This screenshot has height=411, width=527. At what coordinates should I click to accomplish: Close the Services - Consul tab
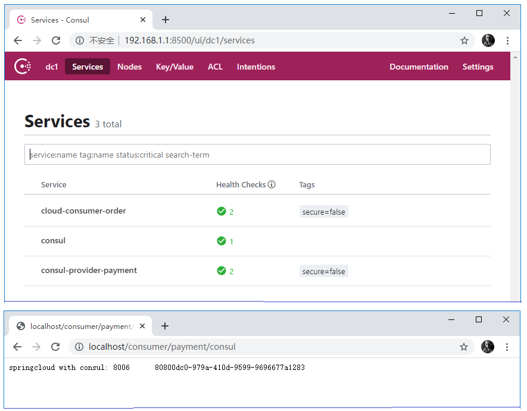point(143,20)
